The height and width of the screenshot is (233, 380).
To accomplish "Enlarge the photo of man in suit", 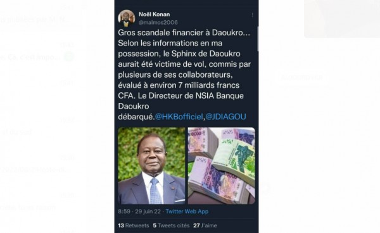I will 151,165.
